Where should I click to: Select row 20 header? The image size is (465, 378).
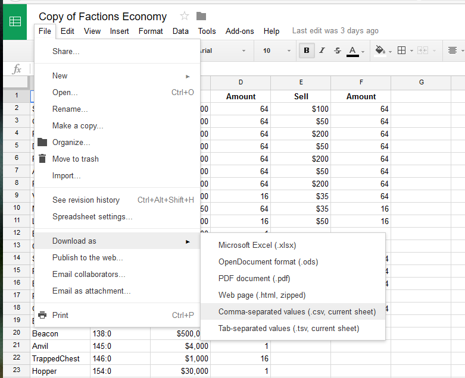click(x=17, y=332)
